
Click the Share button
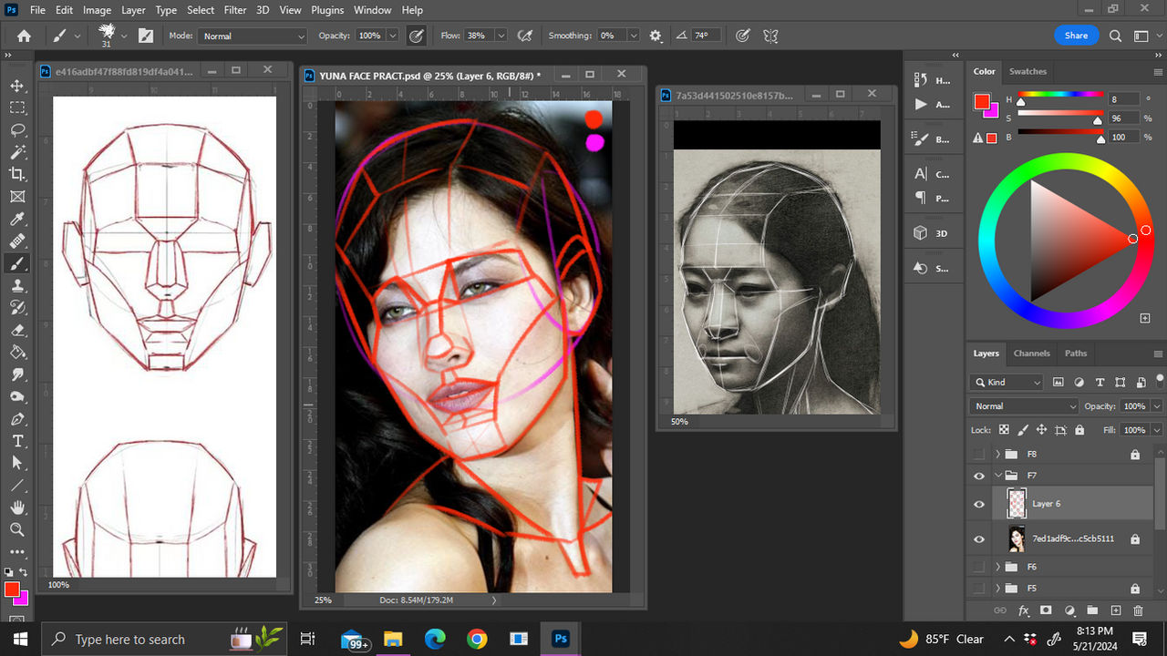pos(1076,36)
